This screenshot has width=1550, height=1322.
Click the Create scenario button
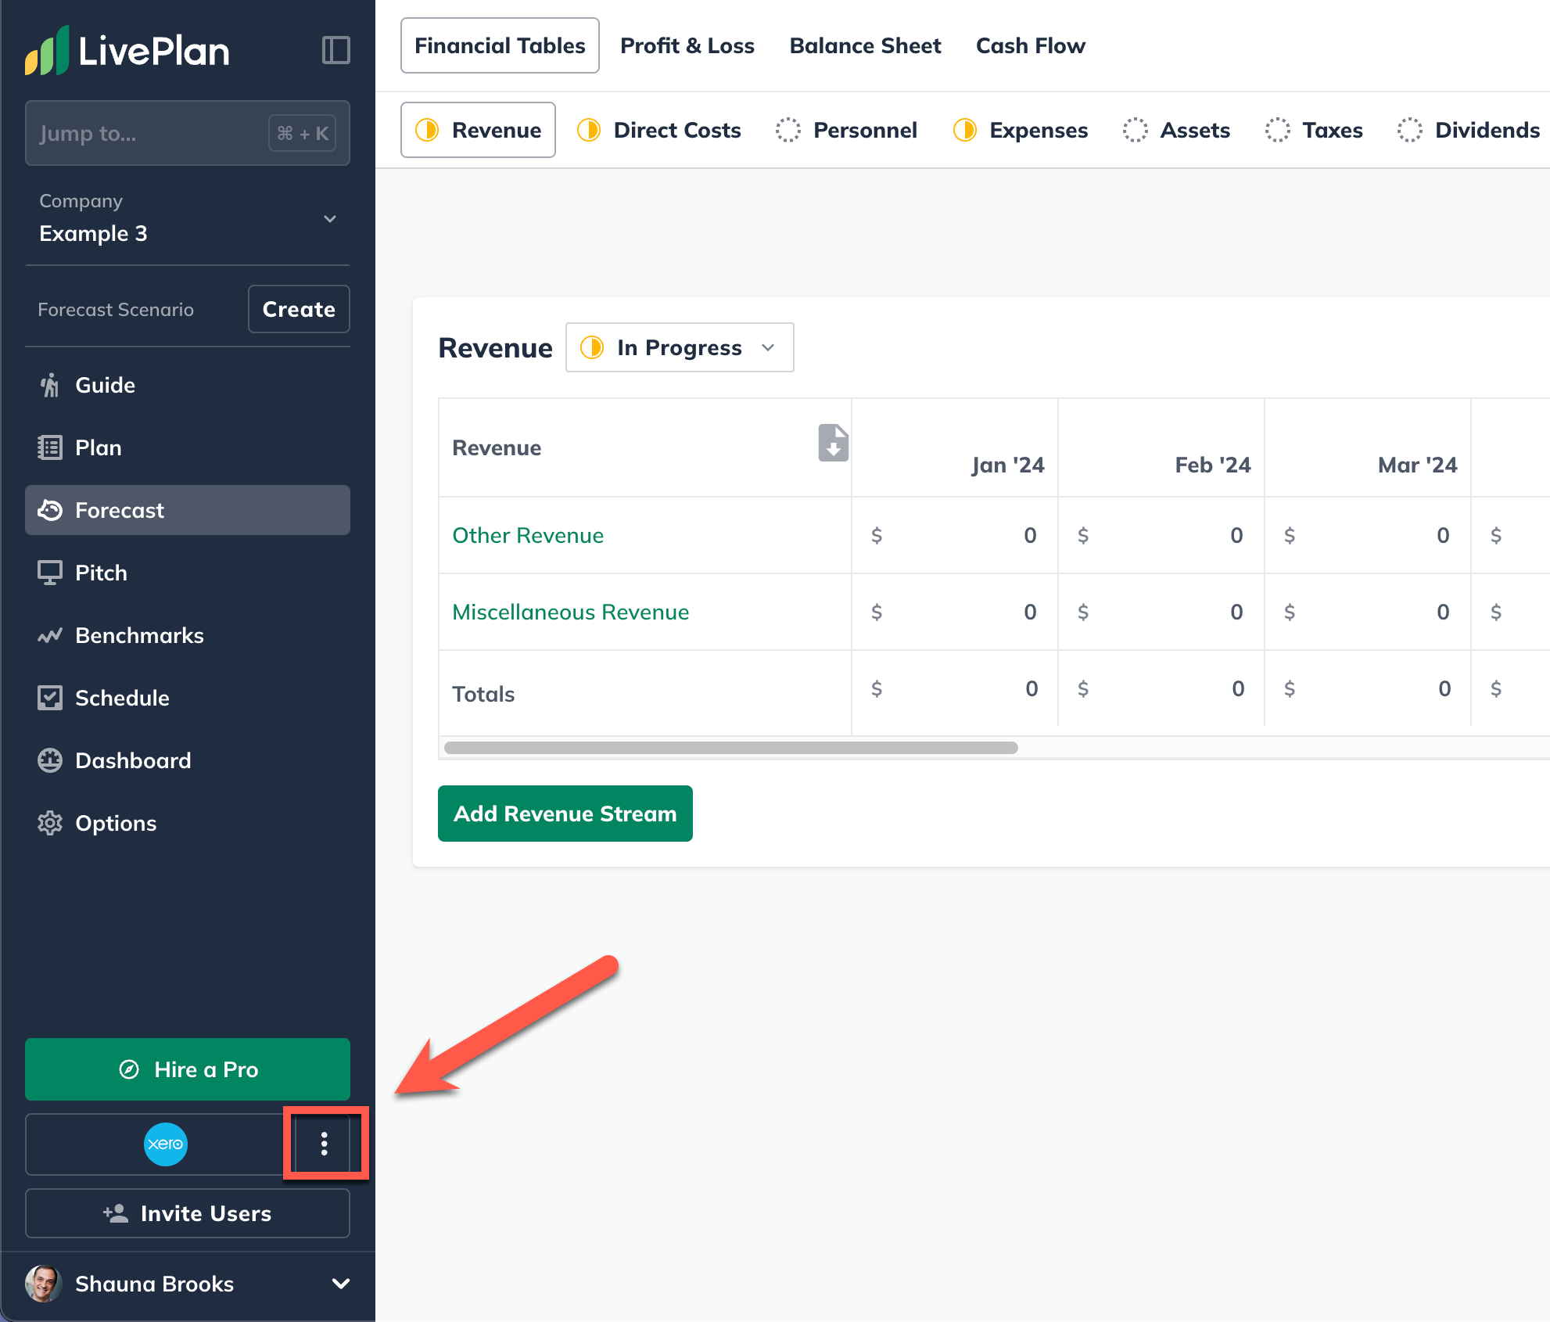pos(299,309)
